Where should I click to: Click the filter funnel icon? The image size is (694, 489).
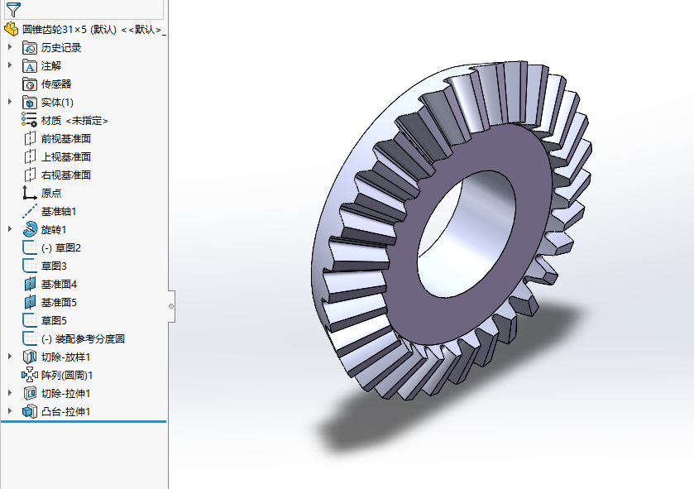pos(13,9)
